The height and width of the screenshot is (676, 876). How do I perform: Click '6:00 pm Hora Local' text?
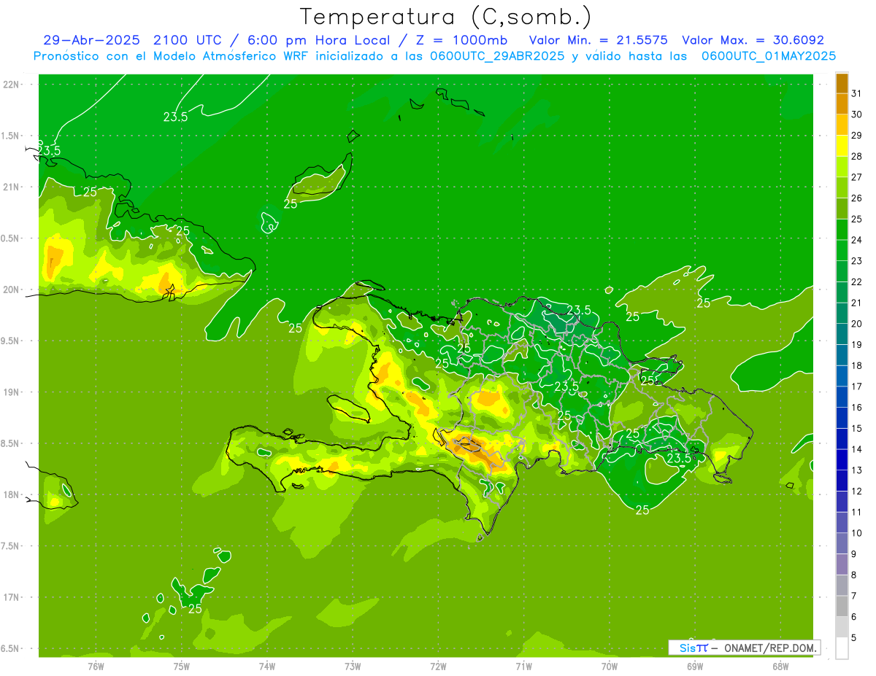tap(317, 40)
